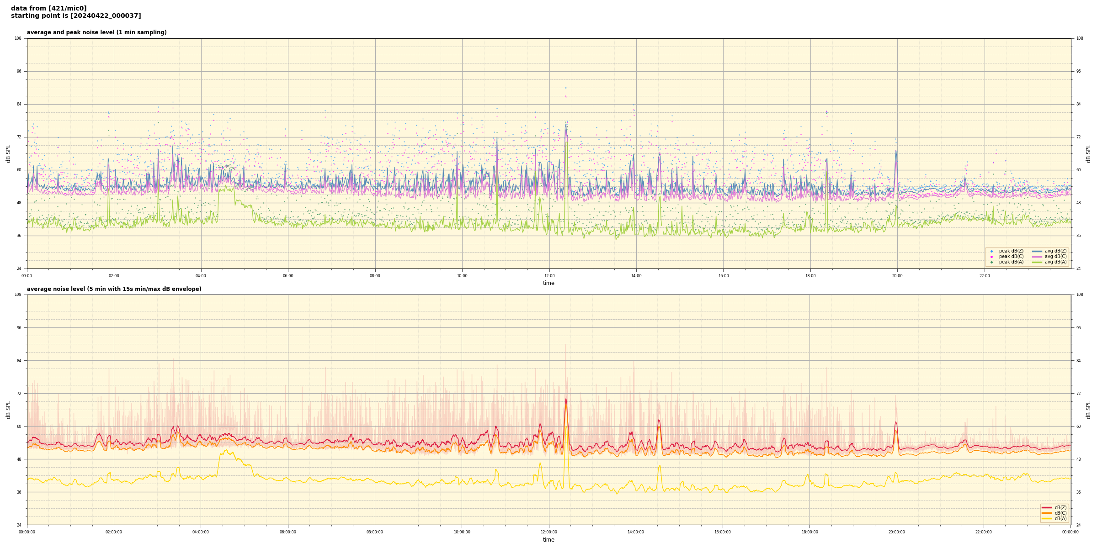The image size is (1097, 548).
Task: Click the blue peak dB(Z) legend dot
Action: [991, 251]
